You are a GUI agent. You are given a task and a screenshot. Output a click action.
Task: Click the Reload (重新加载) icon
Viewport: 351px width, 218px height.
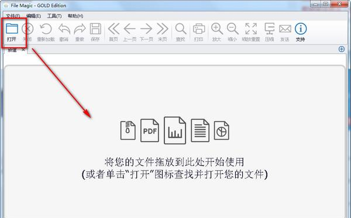[46, 29]
